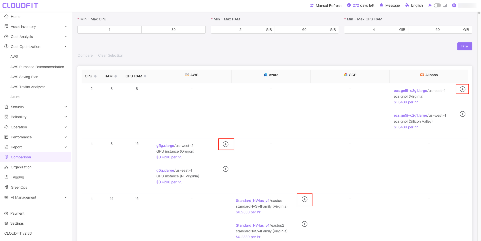Click the Home icon in sidebar
This screenshot has height=241, width=481.
coord(6,16)
